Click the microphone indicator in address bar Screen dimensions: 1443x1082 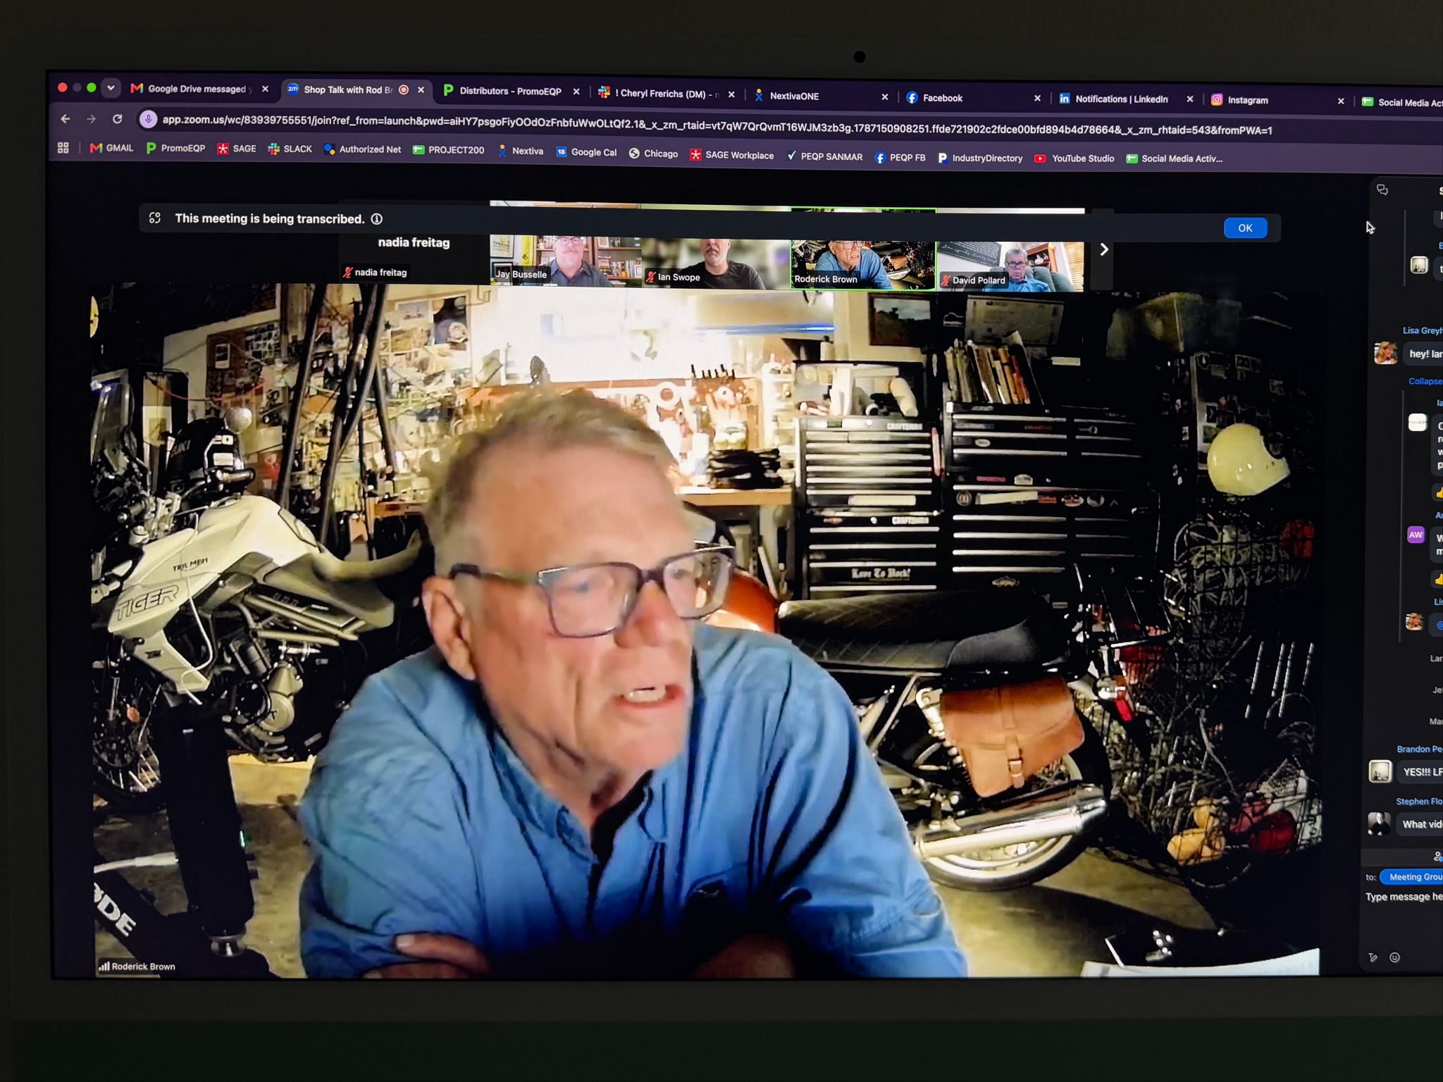(x=148, y=119)
